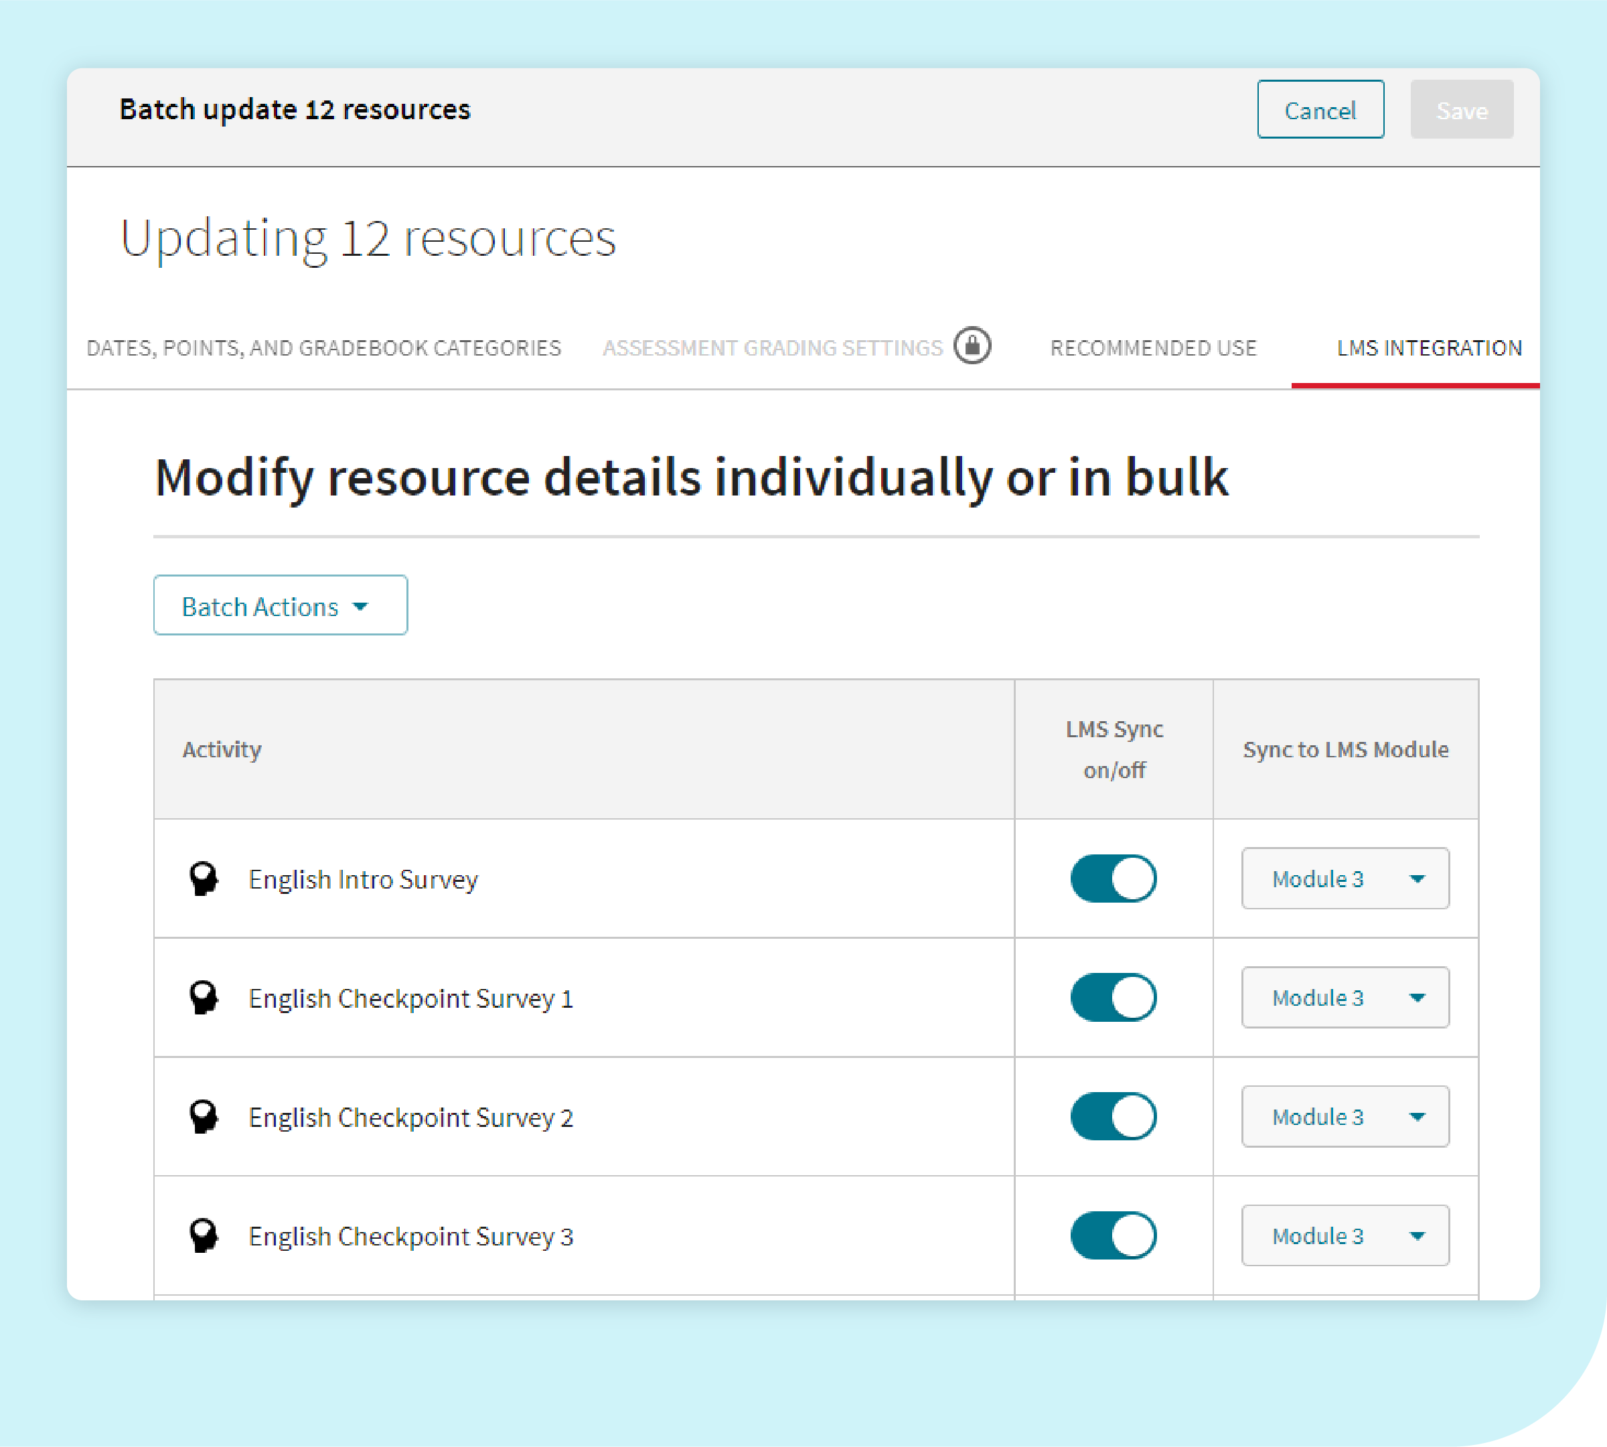This screenshot has width=1607, height=1447.
Task: Switch off sync for English Checkpoint Survey 3
Action: click(x=1114, y=1235)
